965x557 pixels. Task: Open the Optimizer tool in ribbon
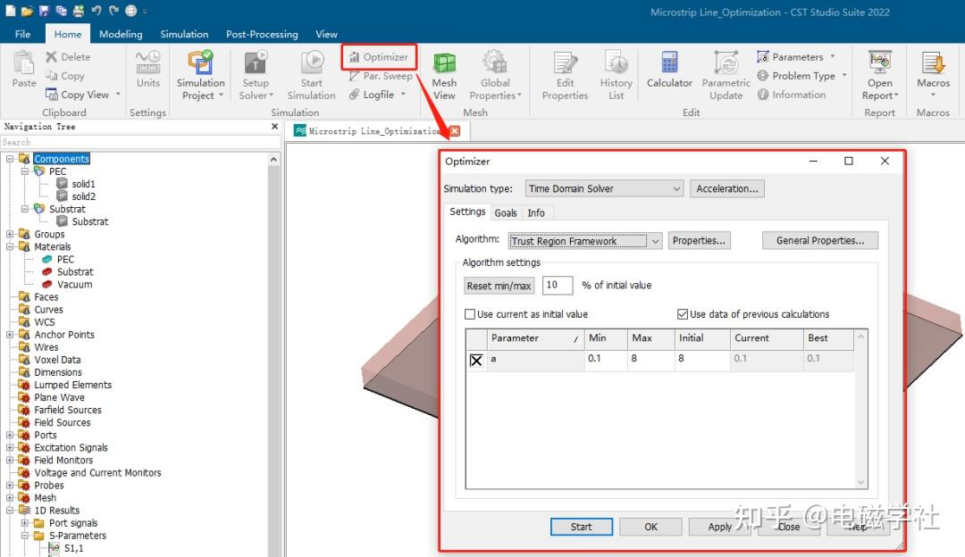coord(379,57)
